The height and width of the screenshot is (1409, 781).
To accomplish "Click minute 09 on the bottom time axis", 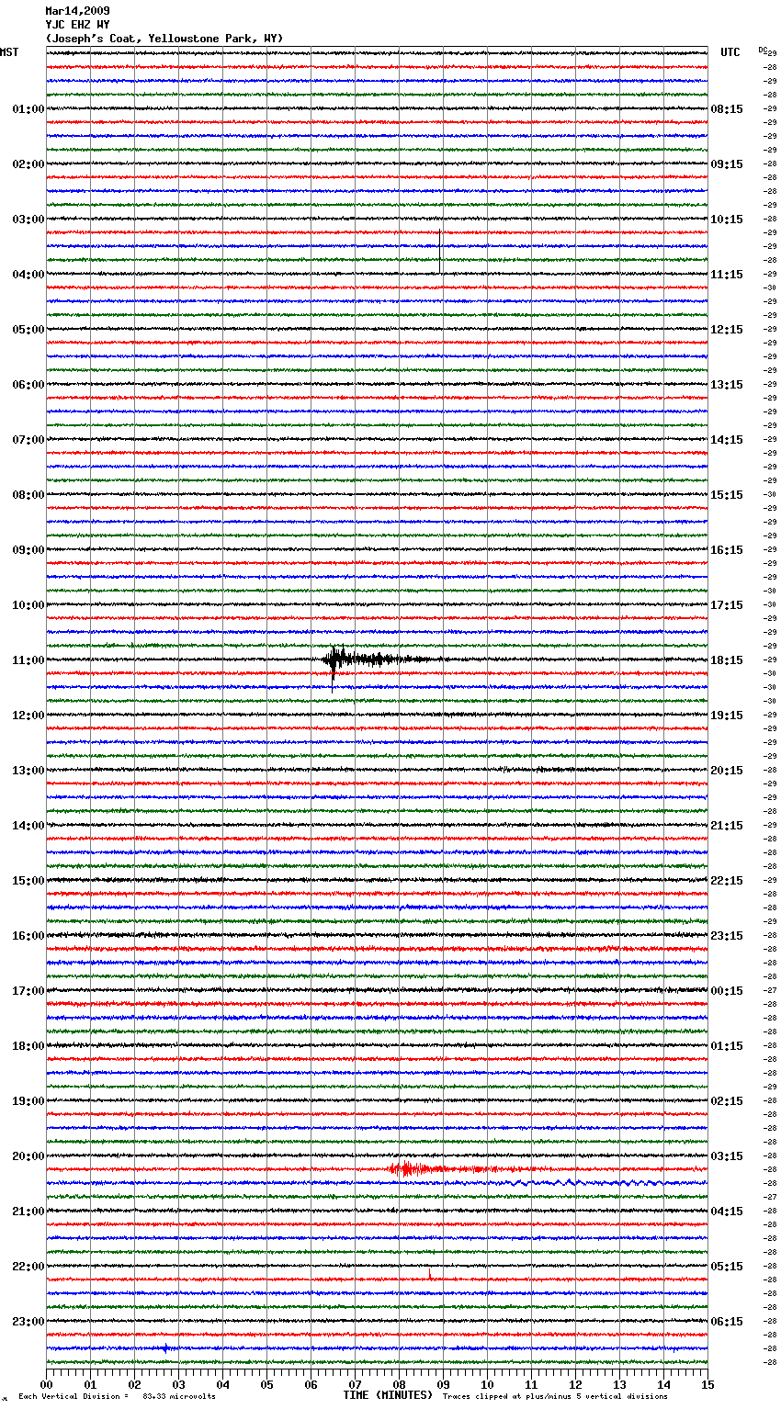I will pos(443,1384).
